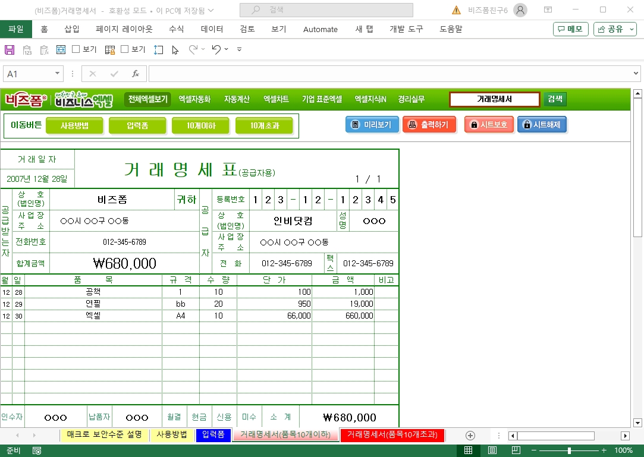Click next sheet navigation arrow

34,435
